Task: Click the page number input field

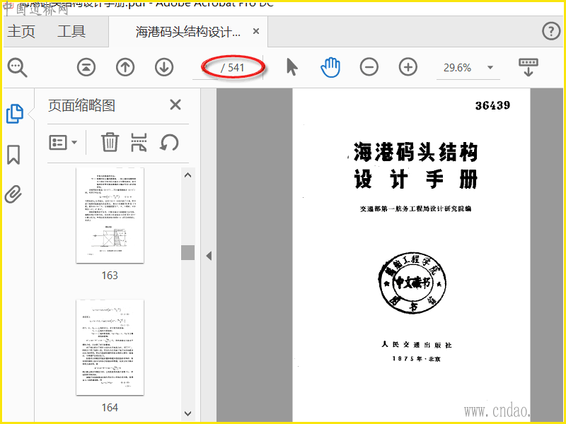Action: pos(207,68)
